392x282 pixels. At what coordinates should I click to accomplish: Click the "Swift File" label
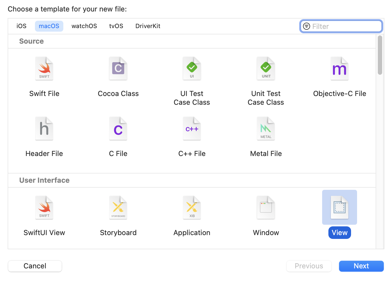[x=44, y=94]
